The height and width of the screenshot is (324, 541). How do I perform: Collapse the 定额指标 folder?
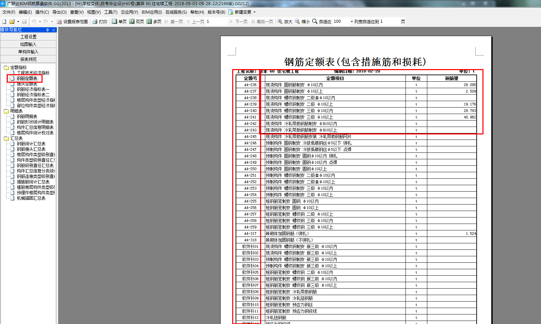click(x=6, y=68)
